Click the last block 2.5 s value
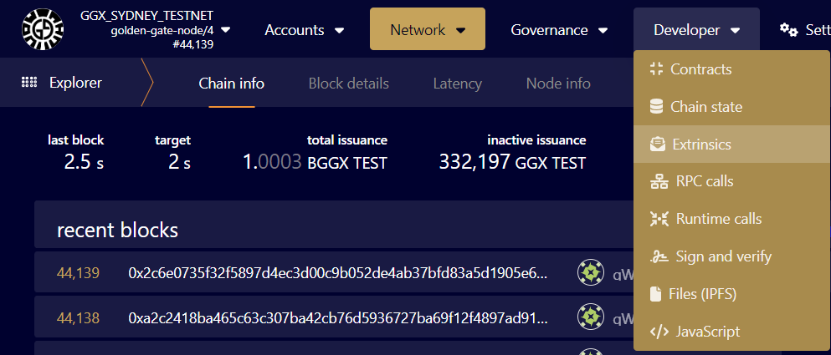Viewport: 831px width, 355px height. click(x=83, y=162)
